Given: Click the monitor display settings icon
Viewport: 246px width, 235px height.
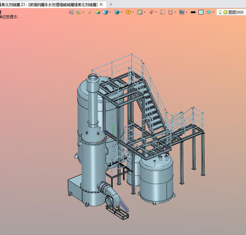Looking at the screenshot, I should tap(182, 12).
